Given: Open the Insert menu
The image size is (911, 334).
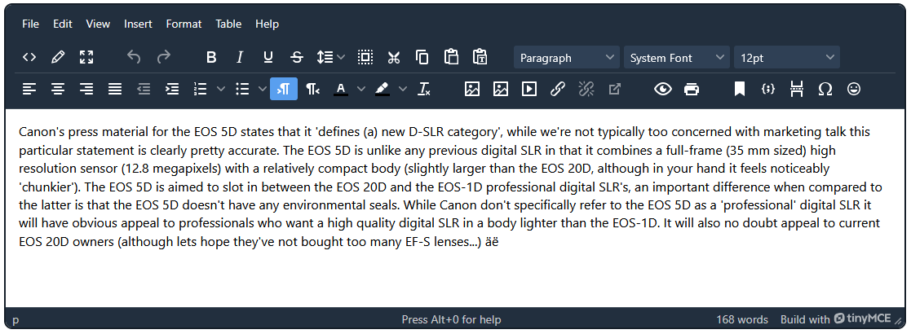Looking at the screenshot, I should (x=138, y=24).
